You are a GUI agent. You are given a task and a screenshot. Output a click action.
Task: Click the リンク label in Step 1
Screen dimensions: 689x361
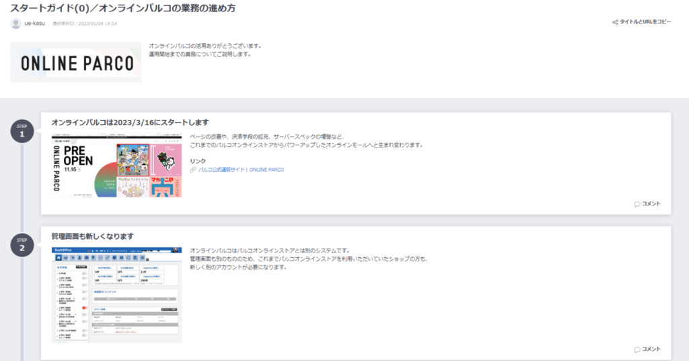198,162
